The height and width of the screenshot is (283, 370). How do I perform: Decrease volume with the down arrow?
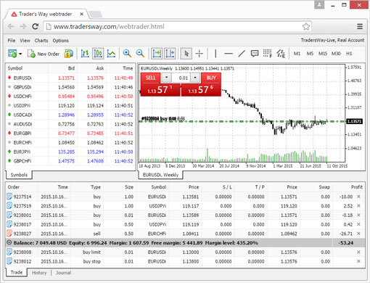(166, 78)
